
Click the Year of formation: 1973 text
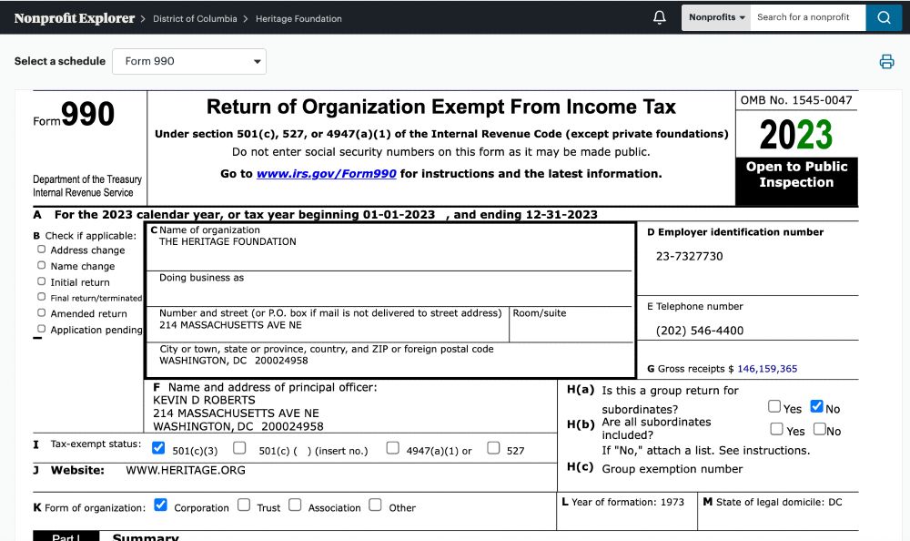click(627, 502)
